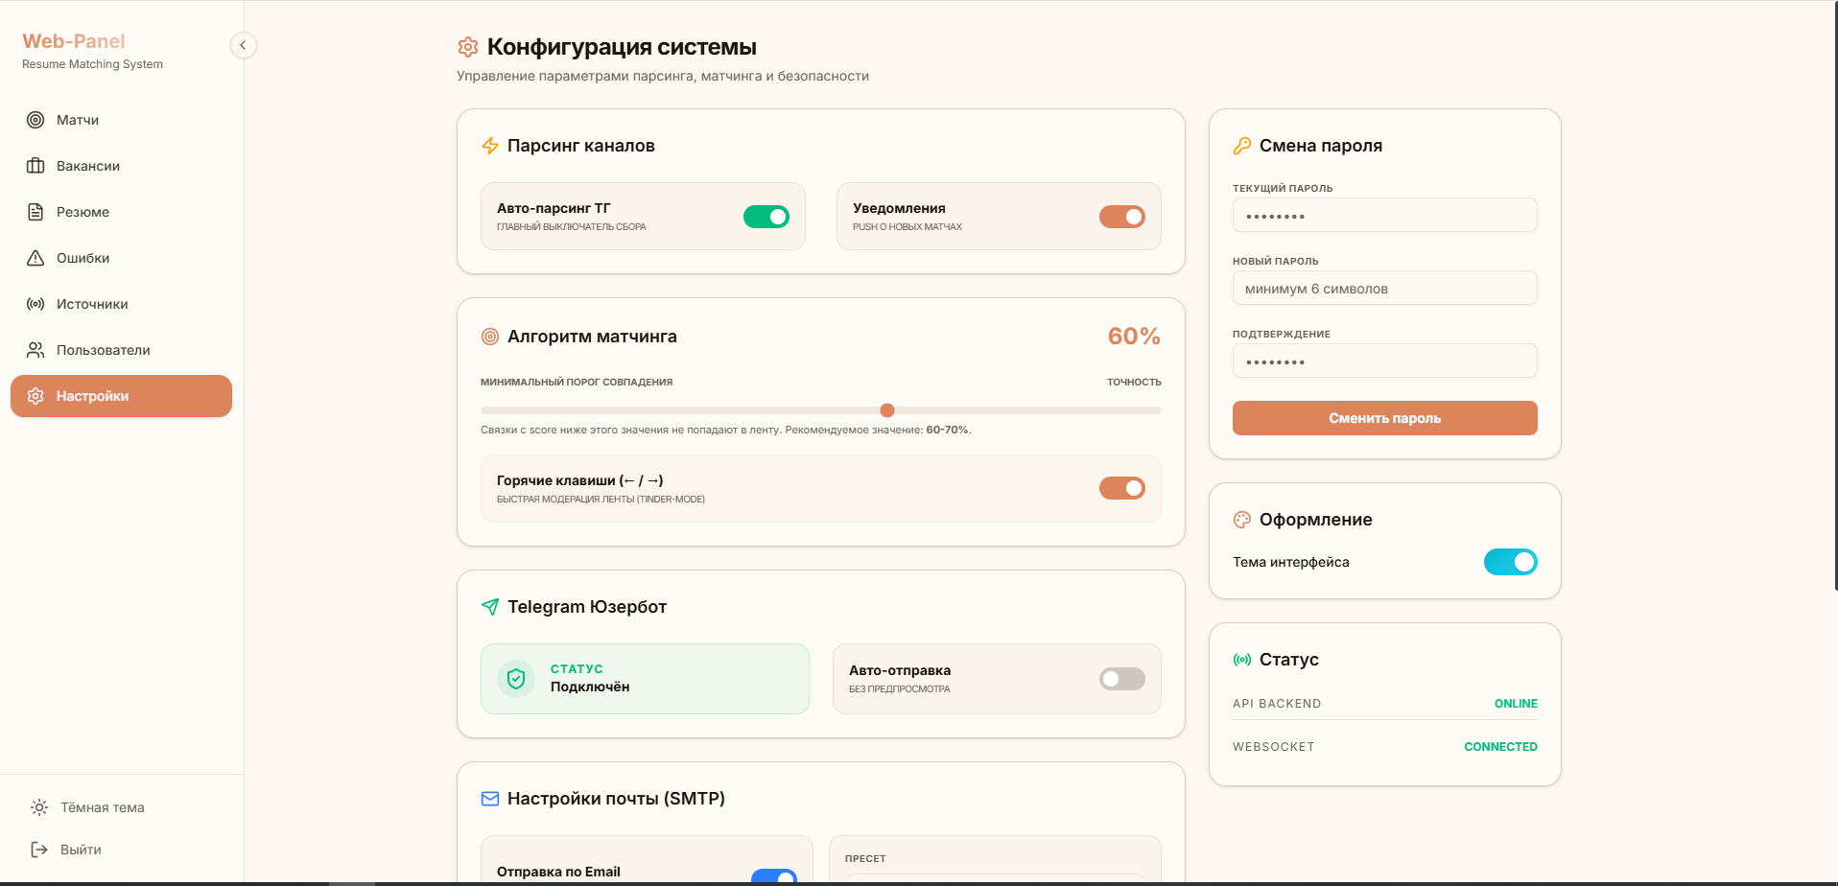Viewport: 1838px width, 886px height.
Task: Click the ONLINE status for API Backend
Action: tap(1516, 704)
